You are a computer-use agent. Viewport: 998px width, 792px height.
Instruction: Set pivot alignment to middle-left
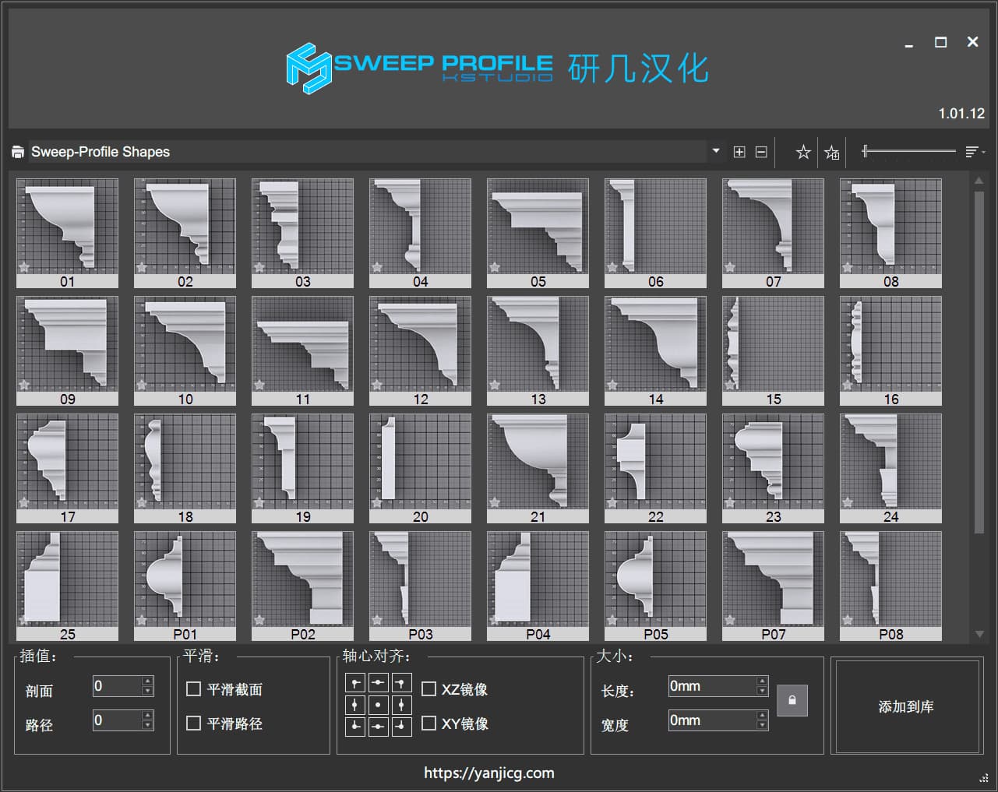tap(355, 706)
